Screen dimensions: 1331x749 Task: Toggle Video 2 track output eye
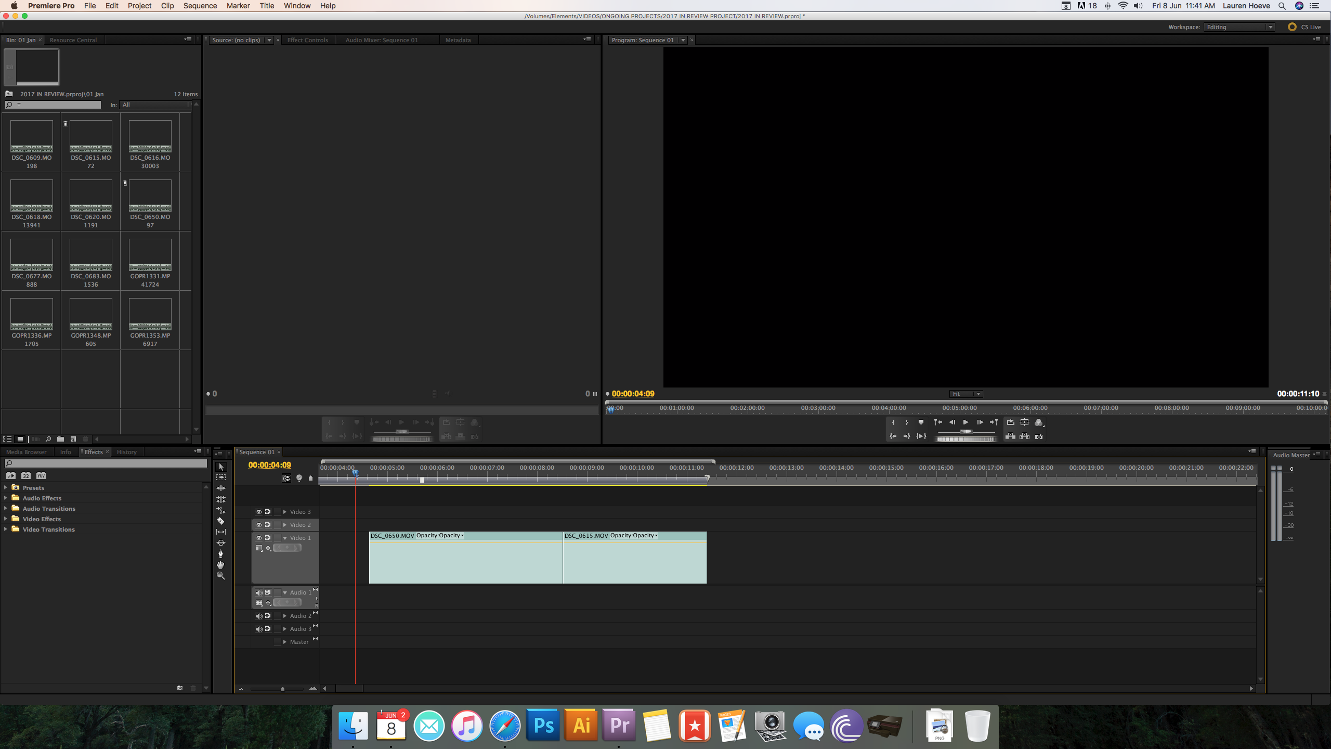[258, 525]
